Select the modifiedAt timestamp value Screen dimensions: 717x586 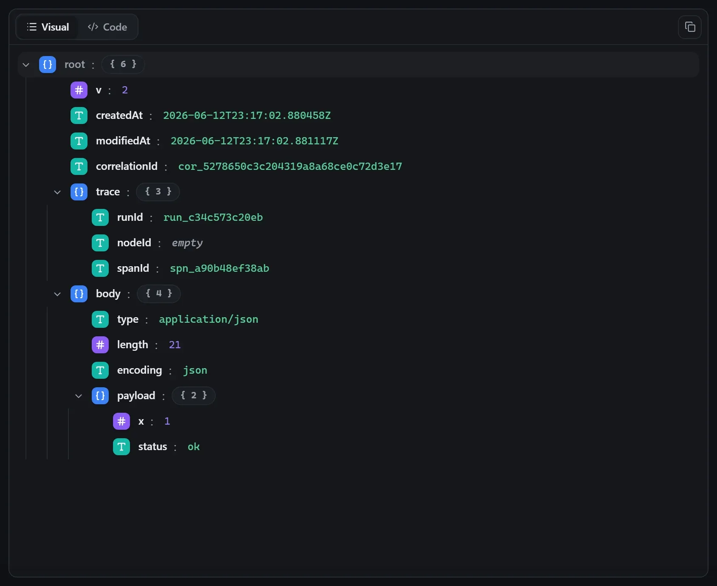254,141
